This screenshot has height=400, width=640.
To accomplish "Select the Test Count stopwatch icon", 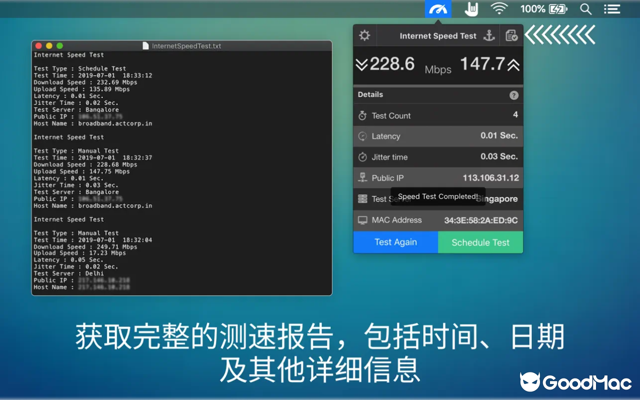I will pyautogui.click(x=363, y=115).
